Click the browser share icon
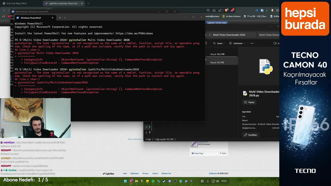The image size is (331, 186). (220, 10)
